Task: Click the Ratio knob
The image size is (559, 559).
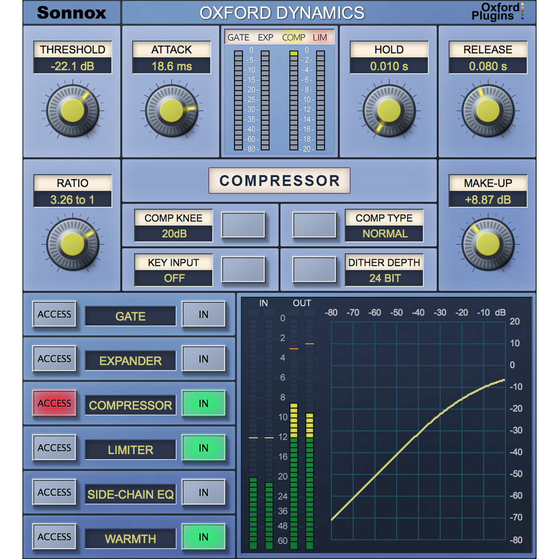Action: tap(73, 244)
